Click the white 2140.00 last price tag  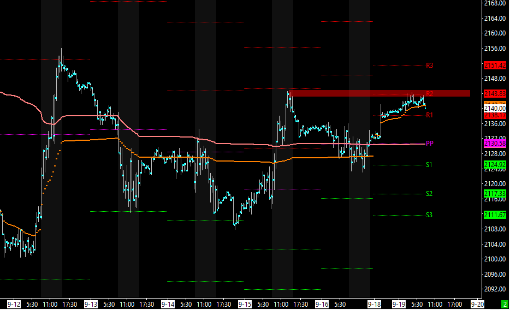tap(495, 109)
